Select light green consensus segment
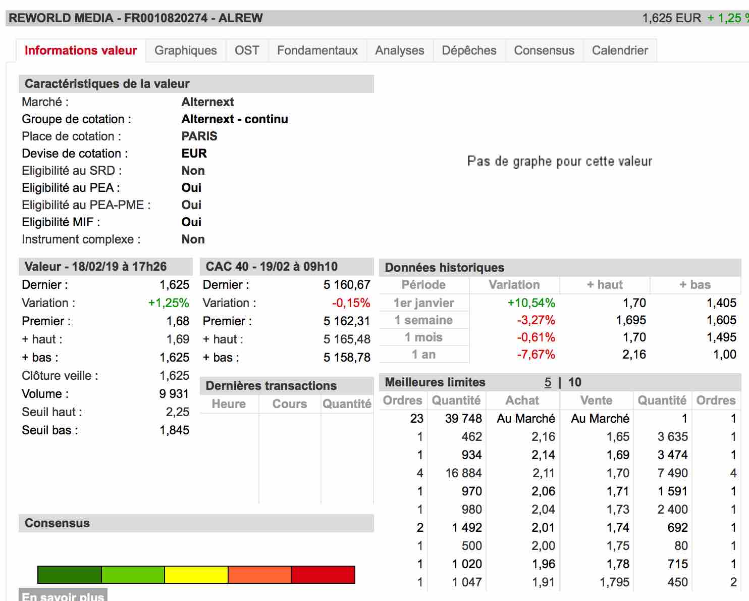 coord(133,575)
